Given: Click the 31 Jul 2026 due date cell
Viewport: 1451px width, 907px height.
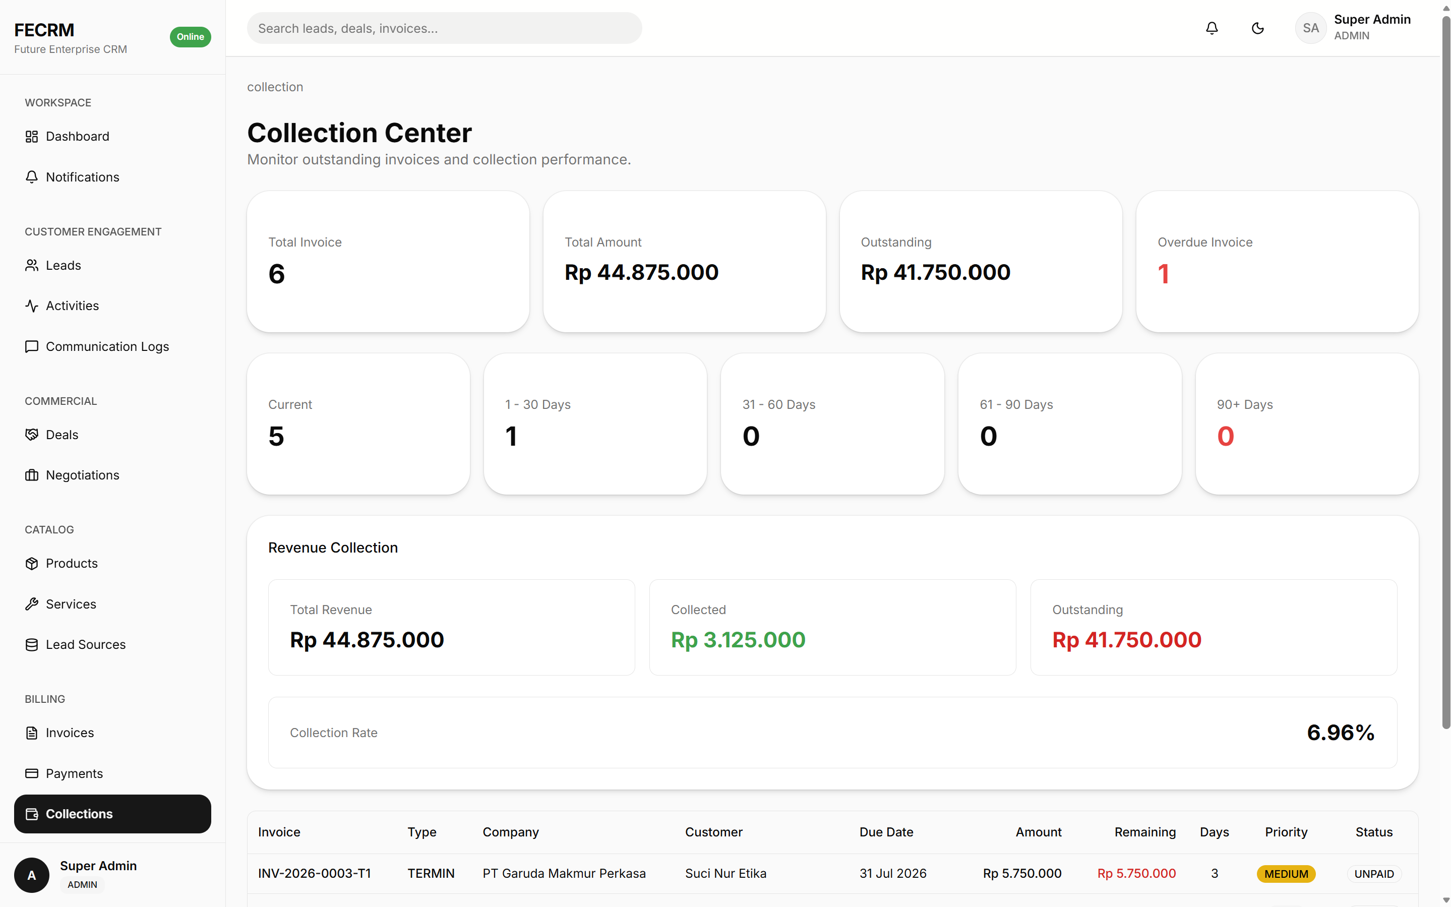Looking at the screenshot, I should click(892, 873).
